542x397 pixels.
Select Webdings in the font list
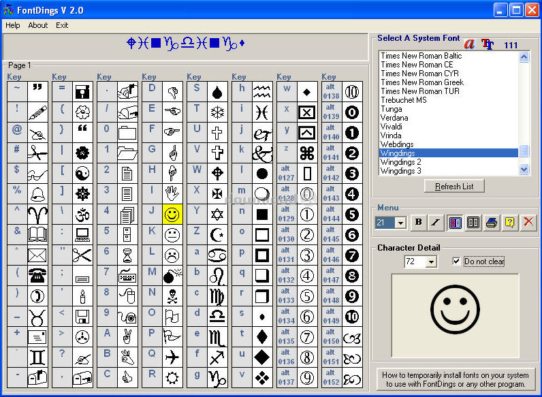pyautogui.click(x=396, y=144)
